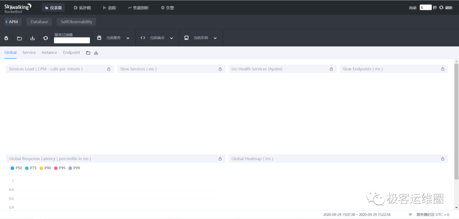Image resolution: width=459 pixels, height=219 pixels.
Task: Click the 刷新 refresh button
Action: (446, 8)
